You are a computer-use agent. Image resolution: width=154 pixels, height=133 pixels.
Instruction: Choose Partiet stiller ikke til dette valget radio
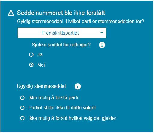click(22, 108)
